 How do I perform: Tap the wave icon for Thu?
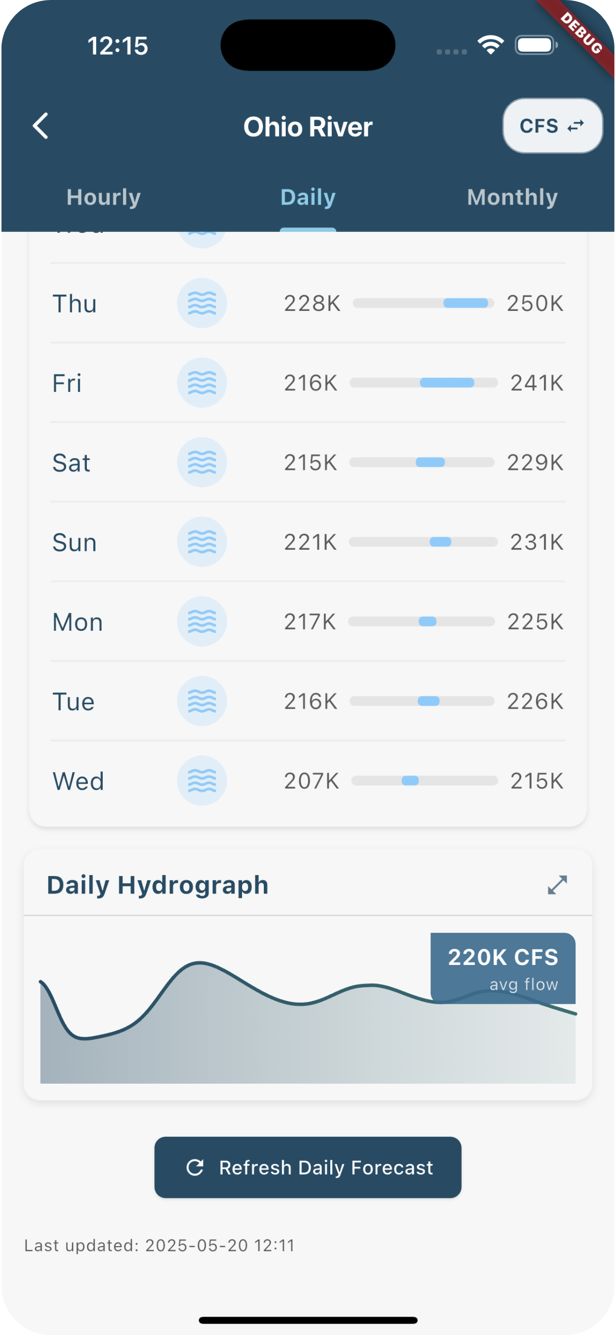[x=202, y=303]
